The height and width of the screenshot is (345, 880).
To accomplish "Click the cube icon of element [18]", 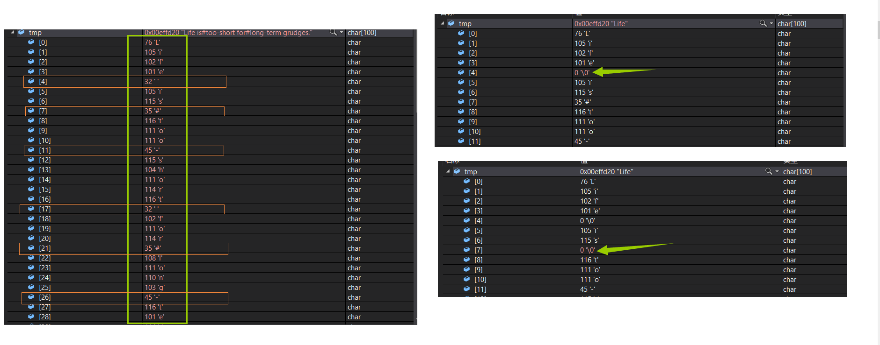I will pyautogui.click(x=31, y=218).
